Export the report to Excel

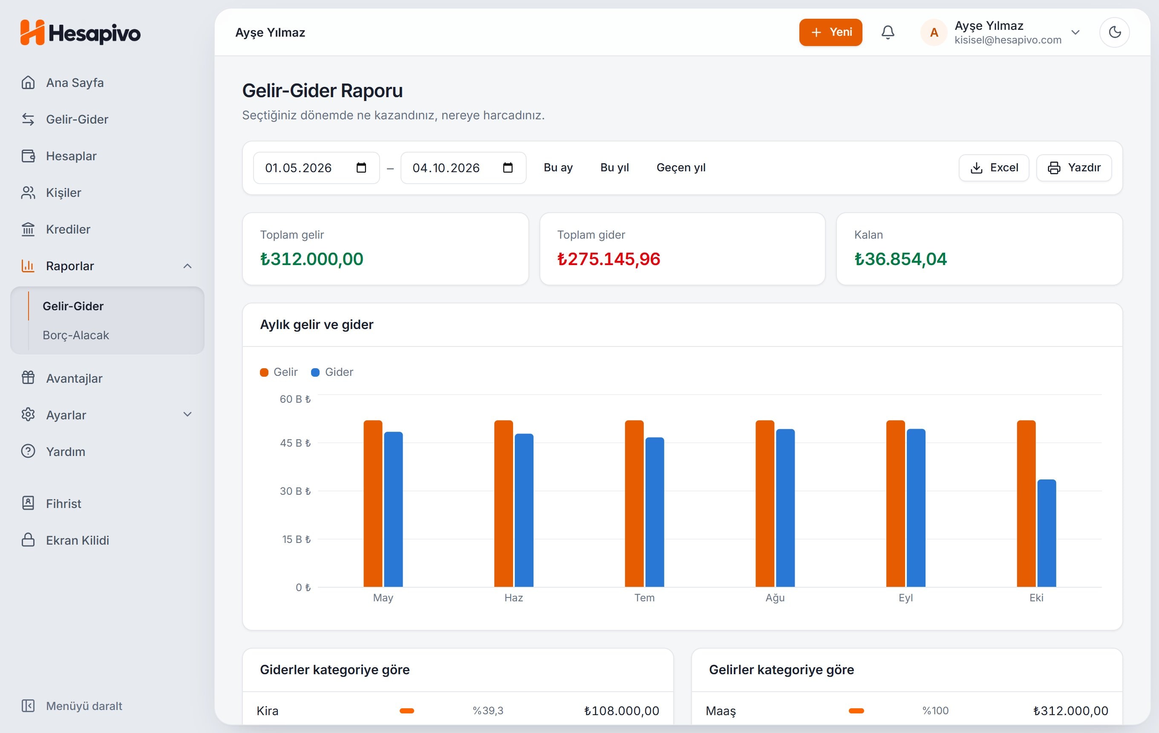coord(993,167)
